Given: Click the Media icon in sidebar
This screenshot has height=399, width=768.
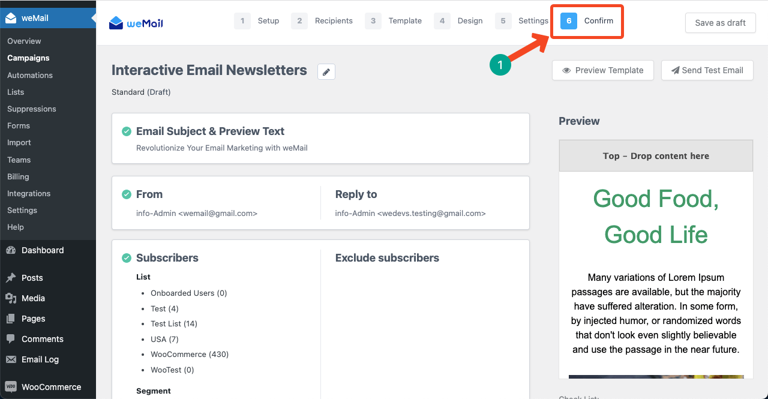Looking at the screenshot, I should pos(11,298).
